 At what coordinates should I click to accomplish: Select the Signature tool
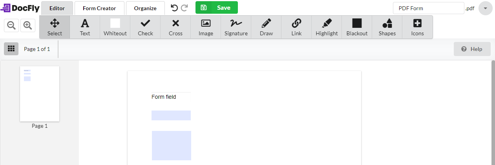click(236, 27)
